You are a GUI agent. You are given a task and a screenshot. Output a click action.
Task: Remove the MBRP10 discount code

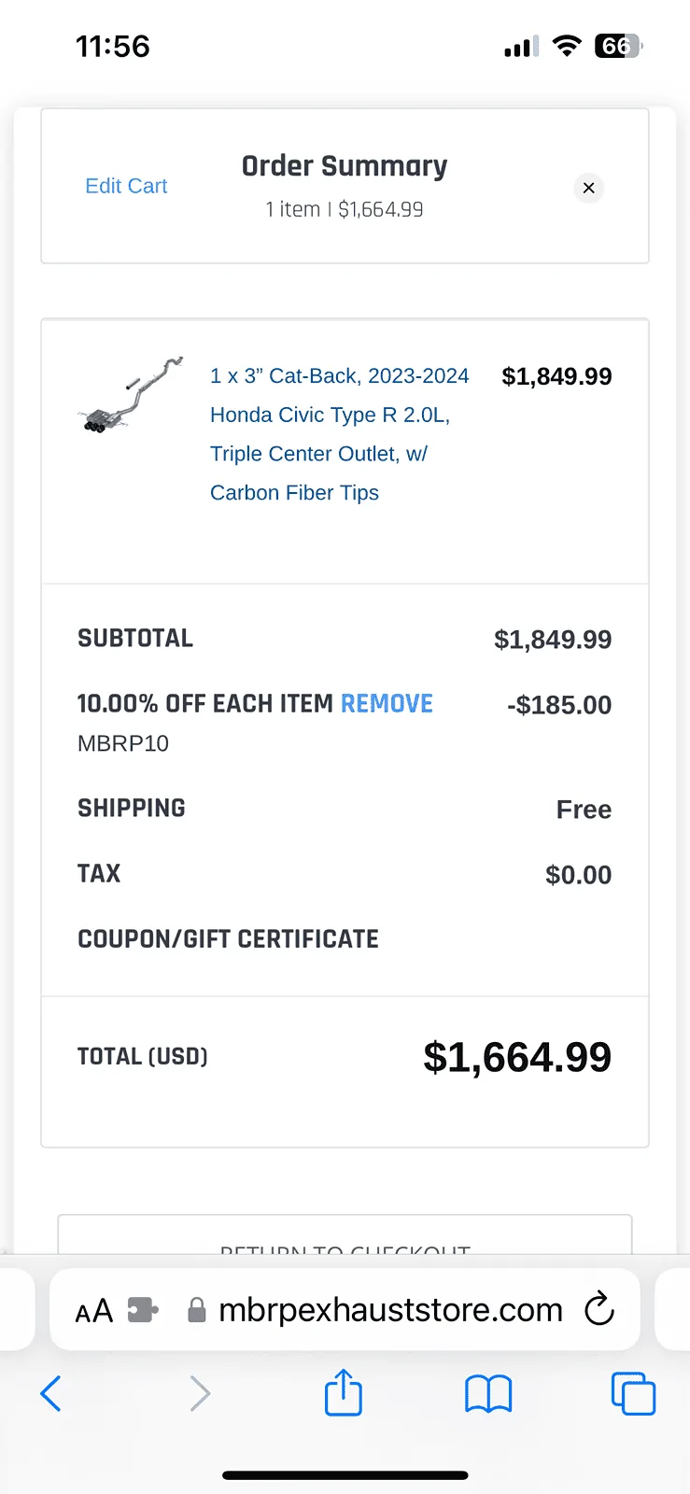coord(387,704)
